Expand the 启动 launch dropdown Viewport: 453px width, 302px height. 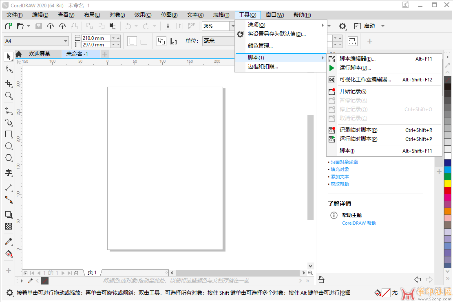click(382, 26)
